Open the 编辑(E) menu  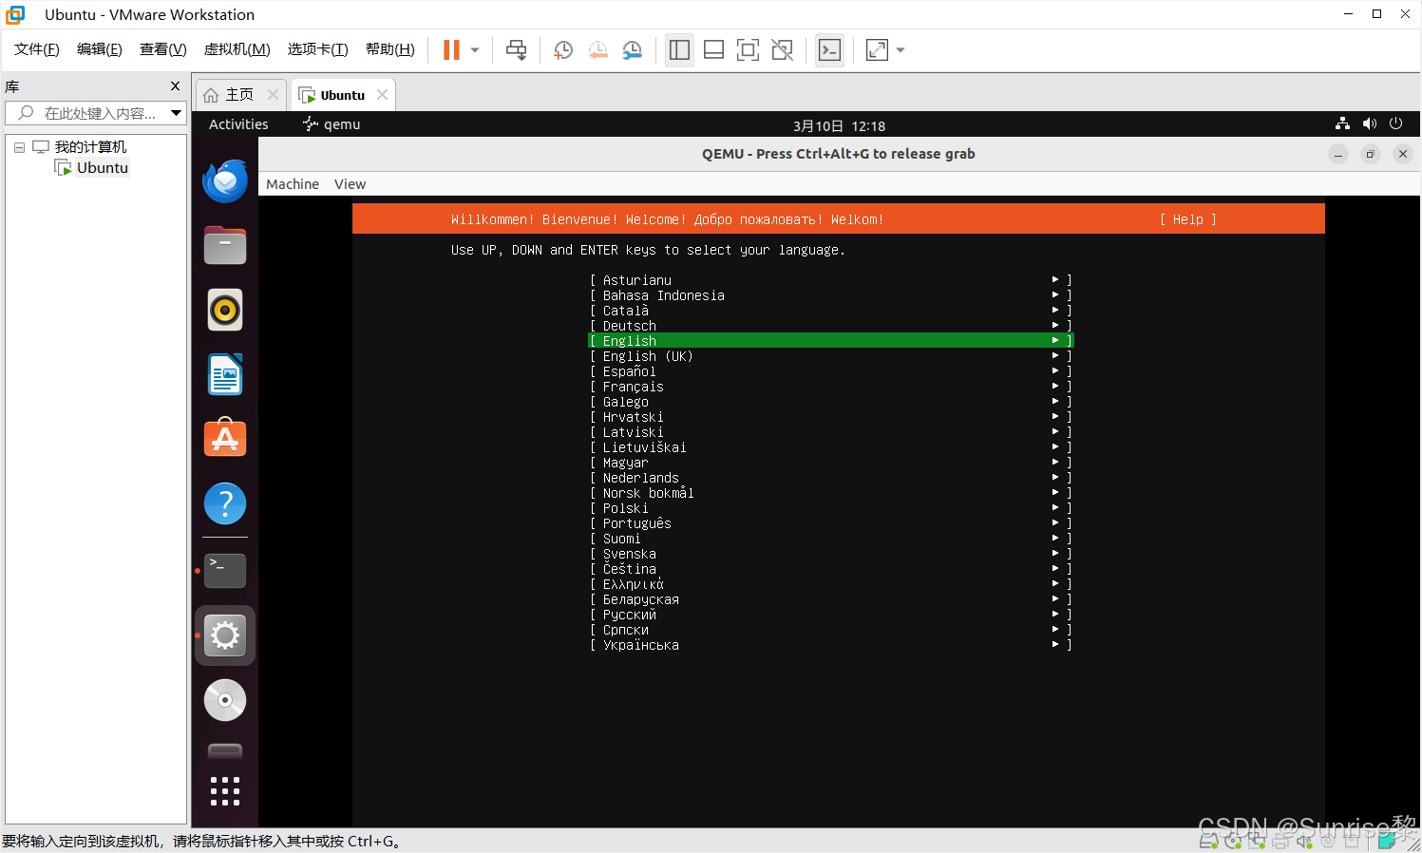click(x=100, y=49)
